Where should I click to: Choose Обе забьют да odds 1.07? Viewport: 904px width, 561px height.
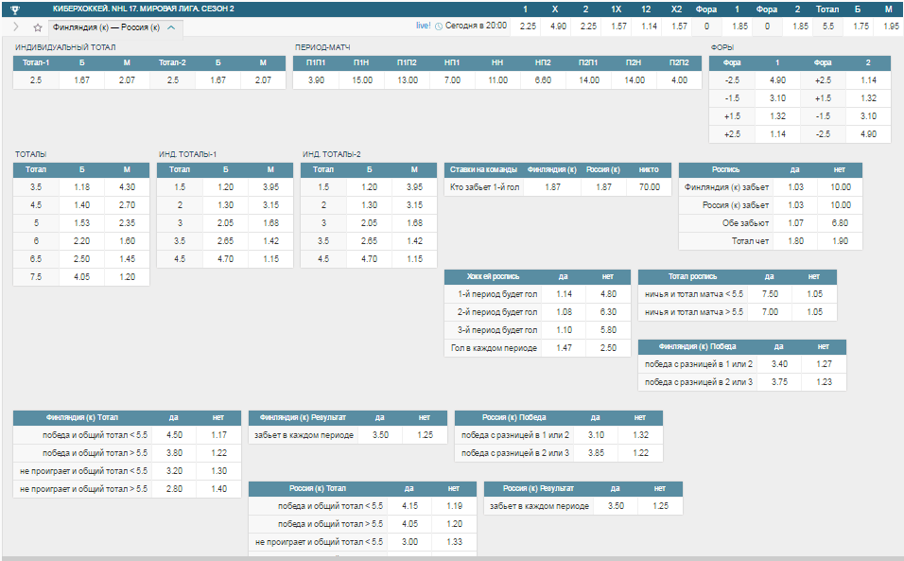(x=795, y=223)
